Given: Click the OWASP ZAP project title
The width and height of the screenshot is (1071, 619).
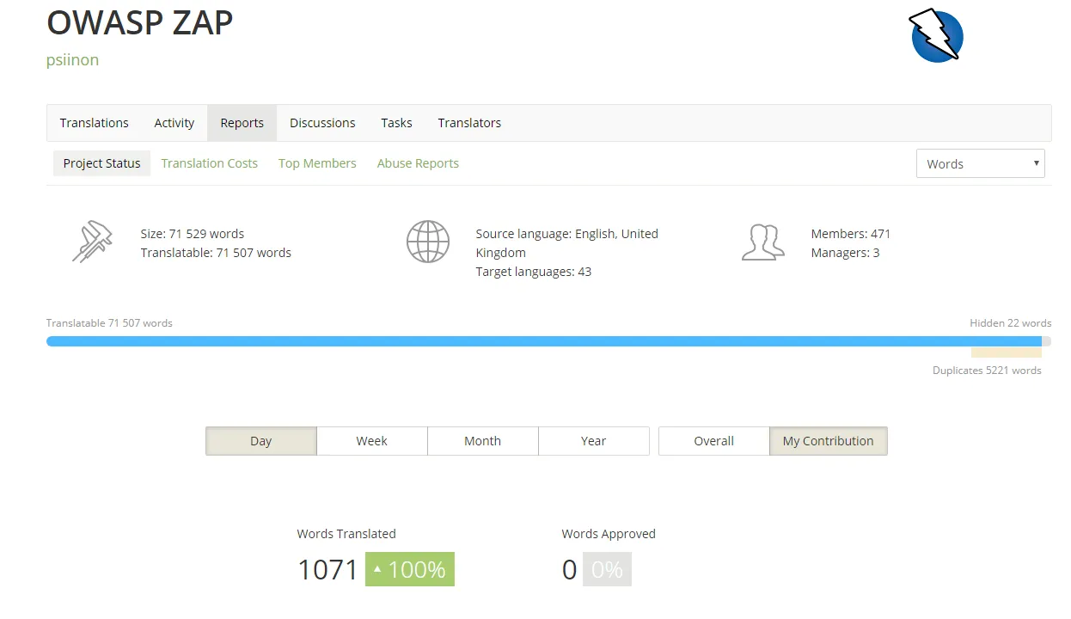Looking at the screenshot, I should tap(140, 23).
